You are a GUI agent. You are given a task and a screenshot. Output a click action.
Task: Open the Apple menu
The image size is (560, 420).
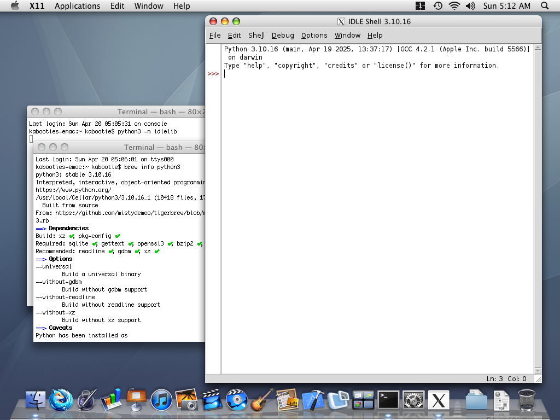(x=15, y=5)
